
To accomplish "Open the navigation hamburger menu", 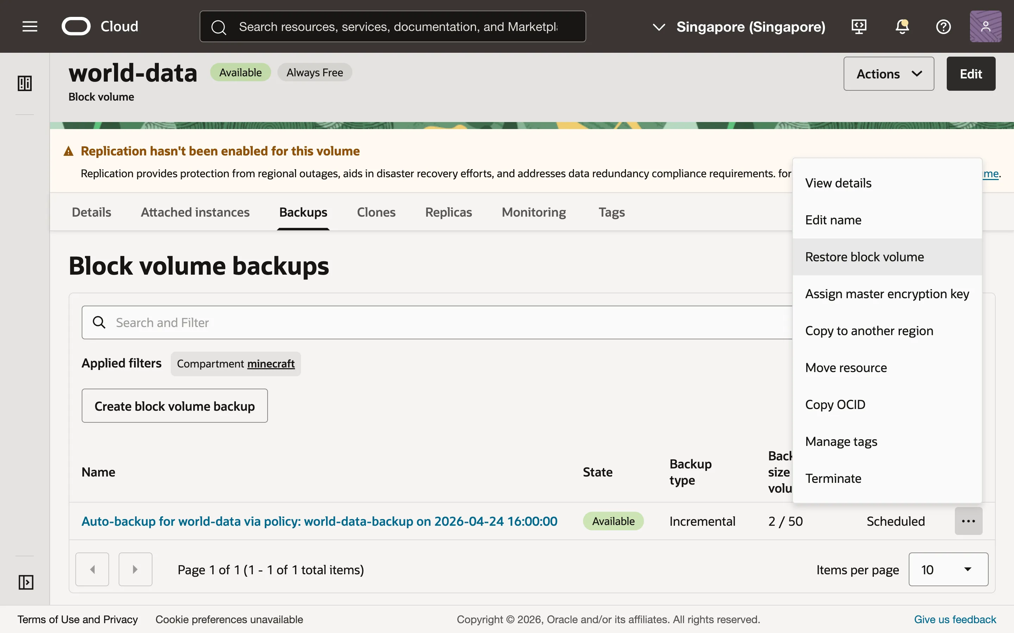I will click(x=30, y=26).
